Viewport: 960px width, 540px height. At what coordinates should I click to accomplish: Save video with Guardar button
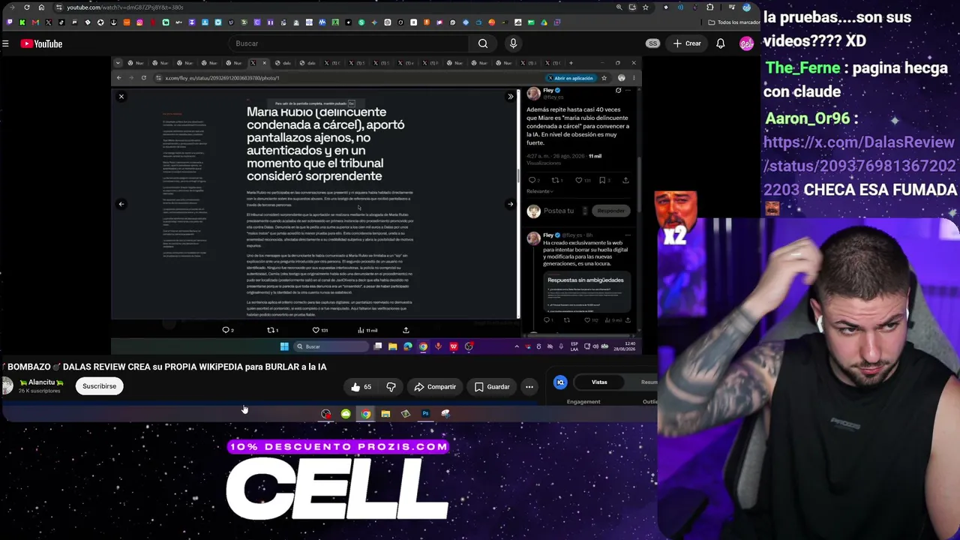coord(492,387)
